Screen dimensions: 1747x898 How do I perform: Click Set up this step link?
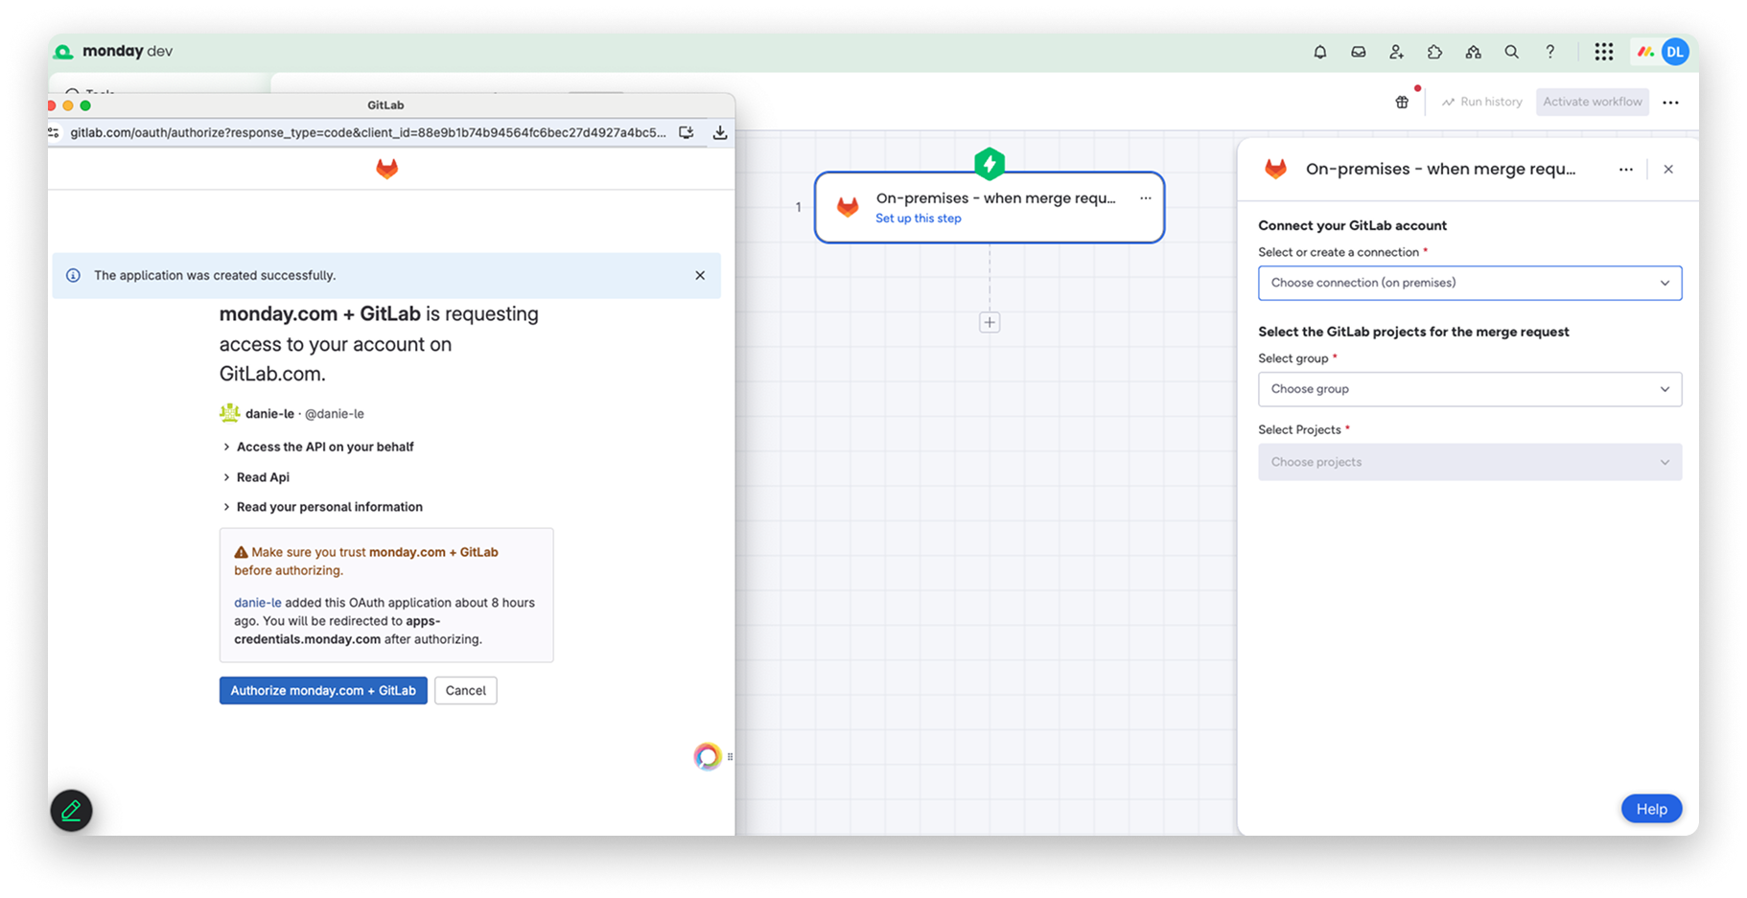pyautogui.click(x=918, y=219)
